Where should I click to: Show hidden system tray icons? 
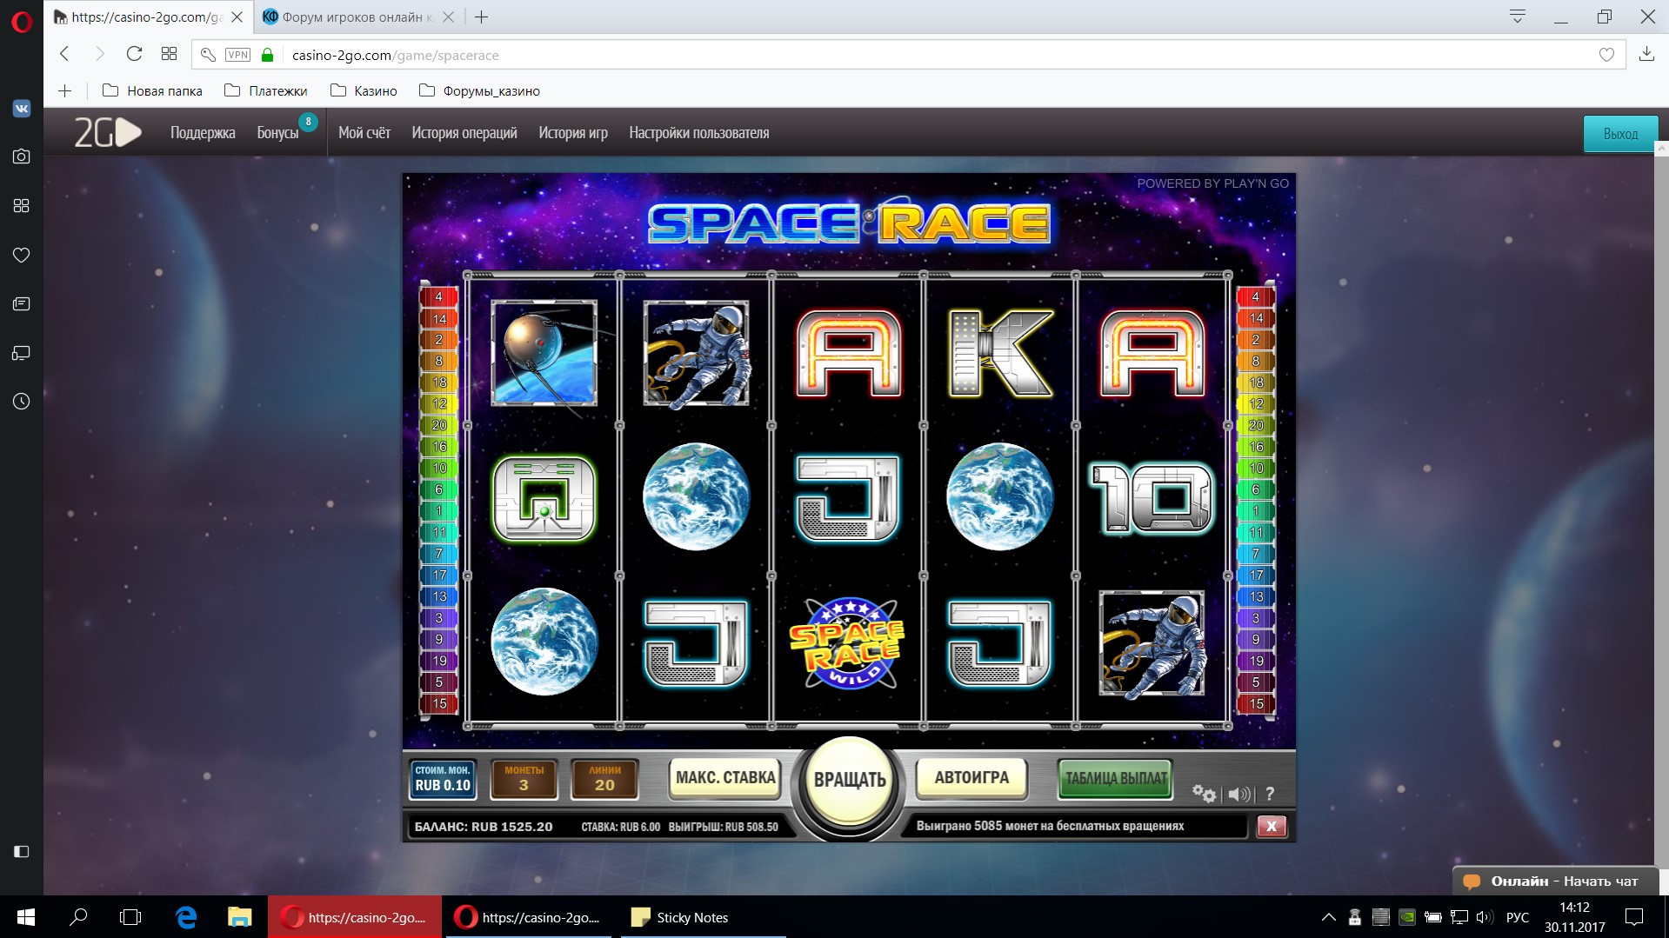(1328, 917)
